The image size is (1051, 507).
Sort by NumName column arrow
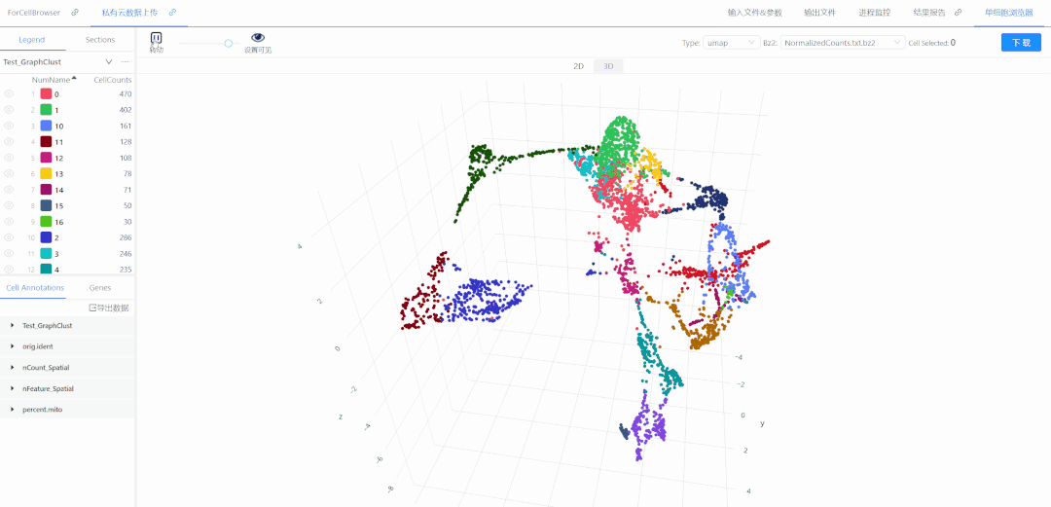[x=74, y=78]
